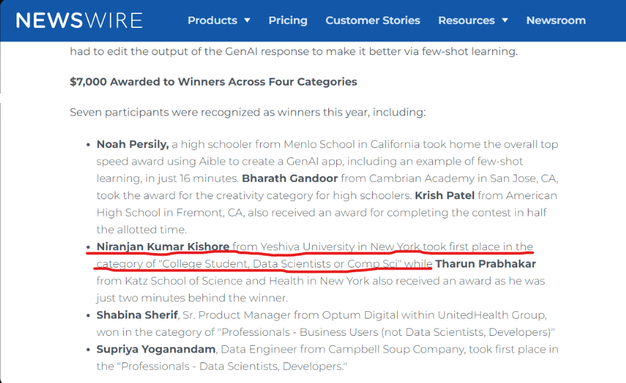Expand the Products dropdown arrow

247,21
